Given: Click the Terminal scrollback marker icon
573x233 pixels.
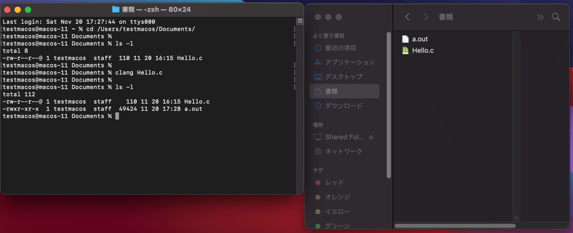Looking at the screenshot, I should click(300, 21).
